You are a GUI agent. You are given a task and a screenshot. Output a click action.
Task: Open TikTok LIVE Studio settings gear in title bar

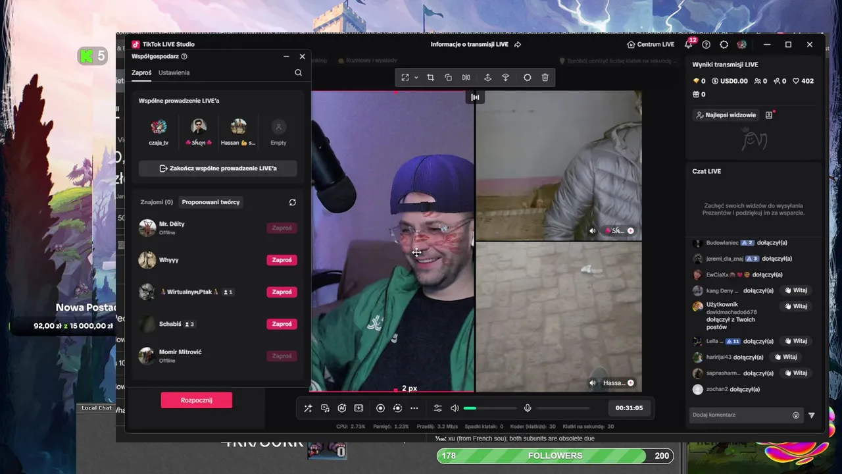coord(724,45)
